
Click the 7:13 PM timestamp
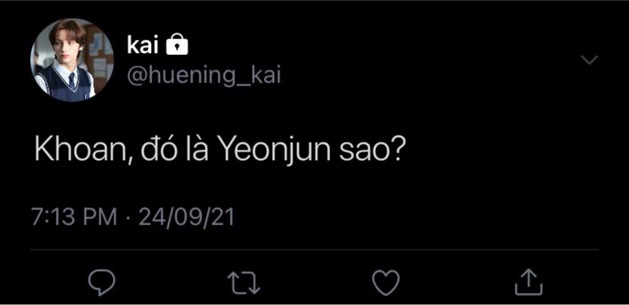tap(74, 217)
